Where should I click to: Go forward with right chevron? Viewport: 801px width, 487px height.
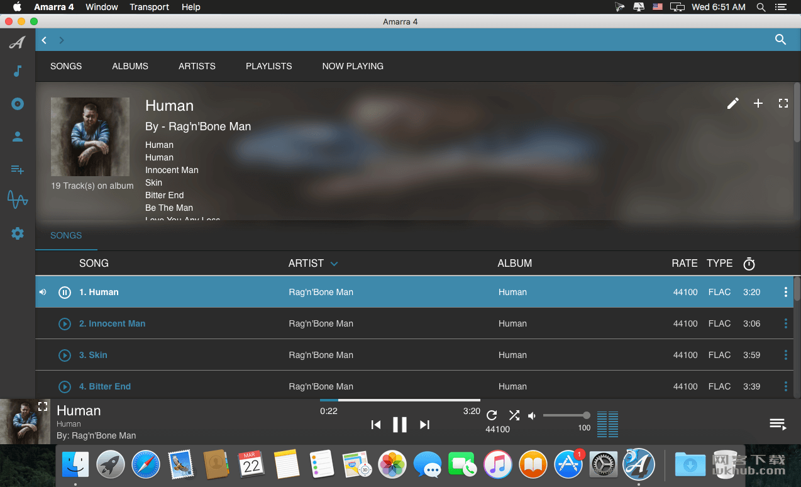pos(62,40)
